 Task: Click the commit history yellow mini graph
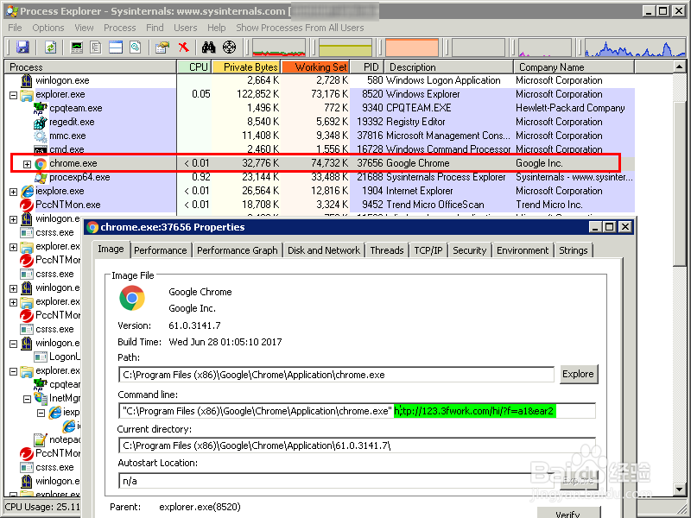pyautogui.click(x=345, y=47)
